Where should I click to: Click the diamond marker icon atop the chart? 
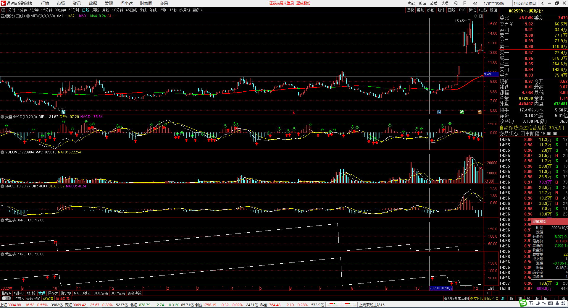[476, 16]
